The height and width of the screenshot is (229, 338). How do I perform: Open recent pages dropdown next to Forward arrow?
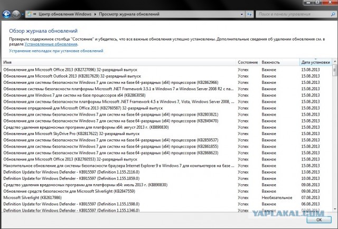22,14
